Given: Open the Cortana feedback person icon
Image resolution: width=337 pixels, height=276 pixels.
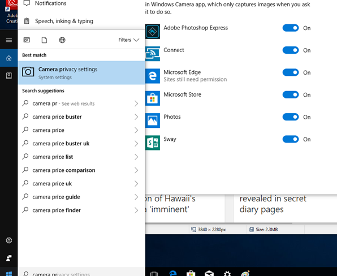Looking at the screenshot, I should click(9, 258).
